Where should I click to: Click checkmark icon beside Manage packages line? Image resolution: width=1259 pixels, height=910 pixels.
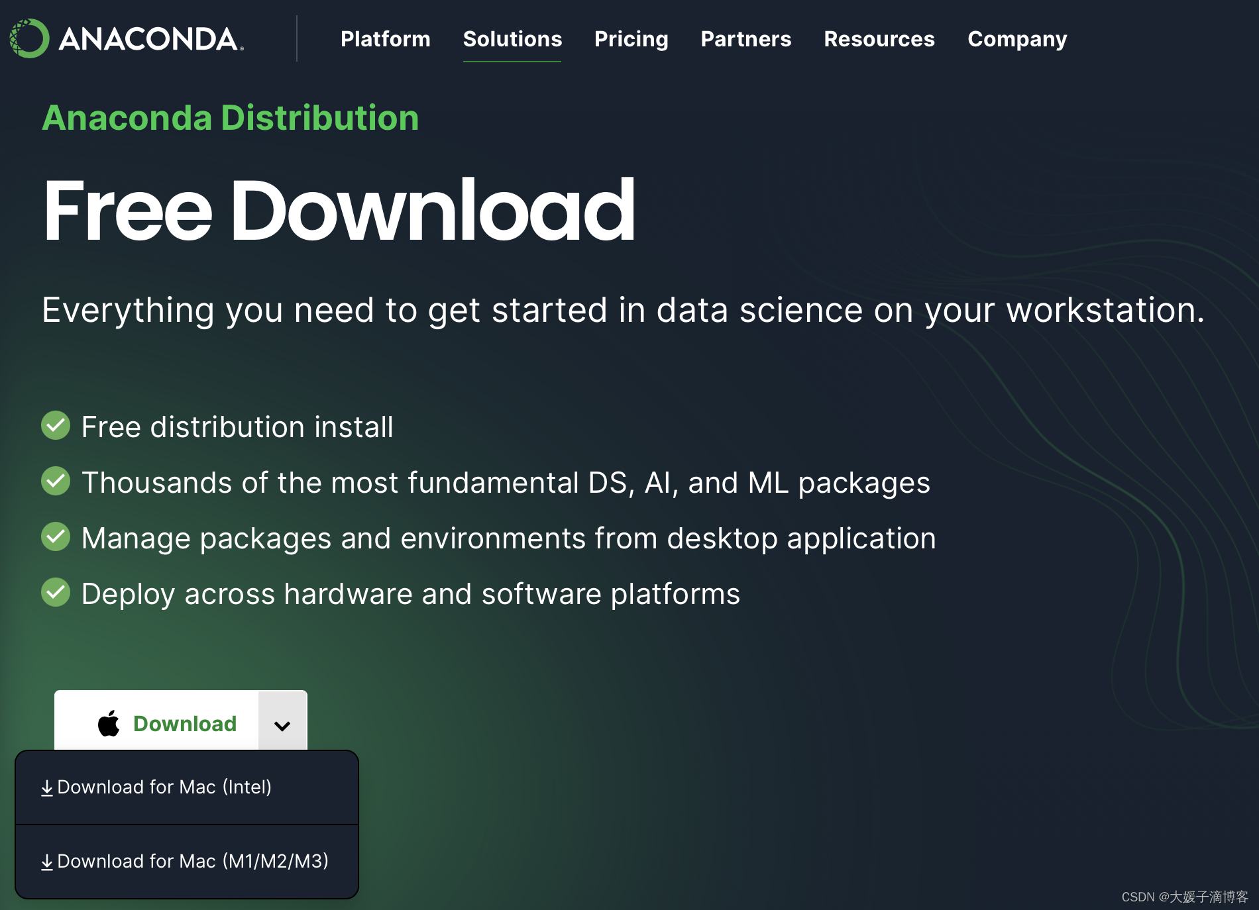(56, 536)
